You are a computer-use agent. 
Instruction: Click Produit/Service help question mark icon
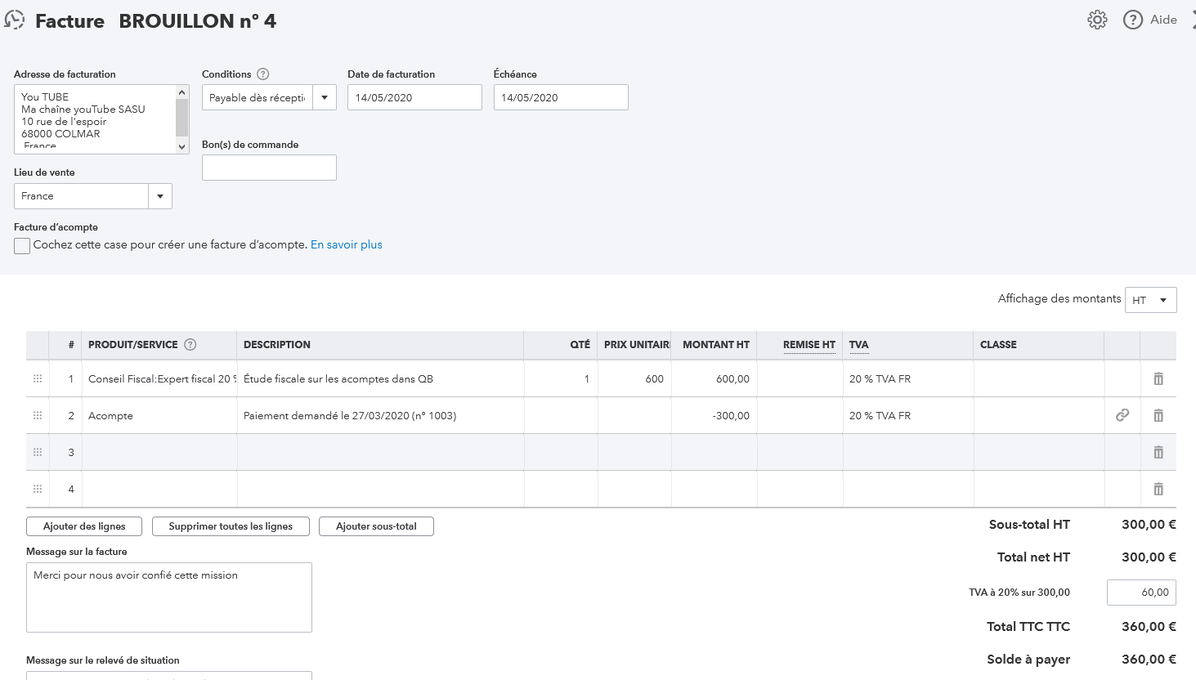point(190,345)
